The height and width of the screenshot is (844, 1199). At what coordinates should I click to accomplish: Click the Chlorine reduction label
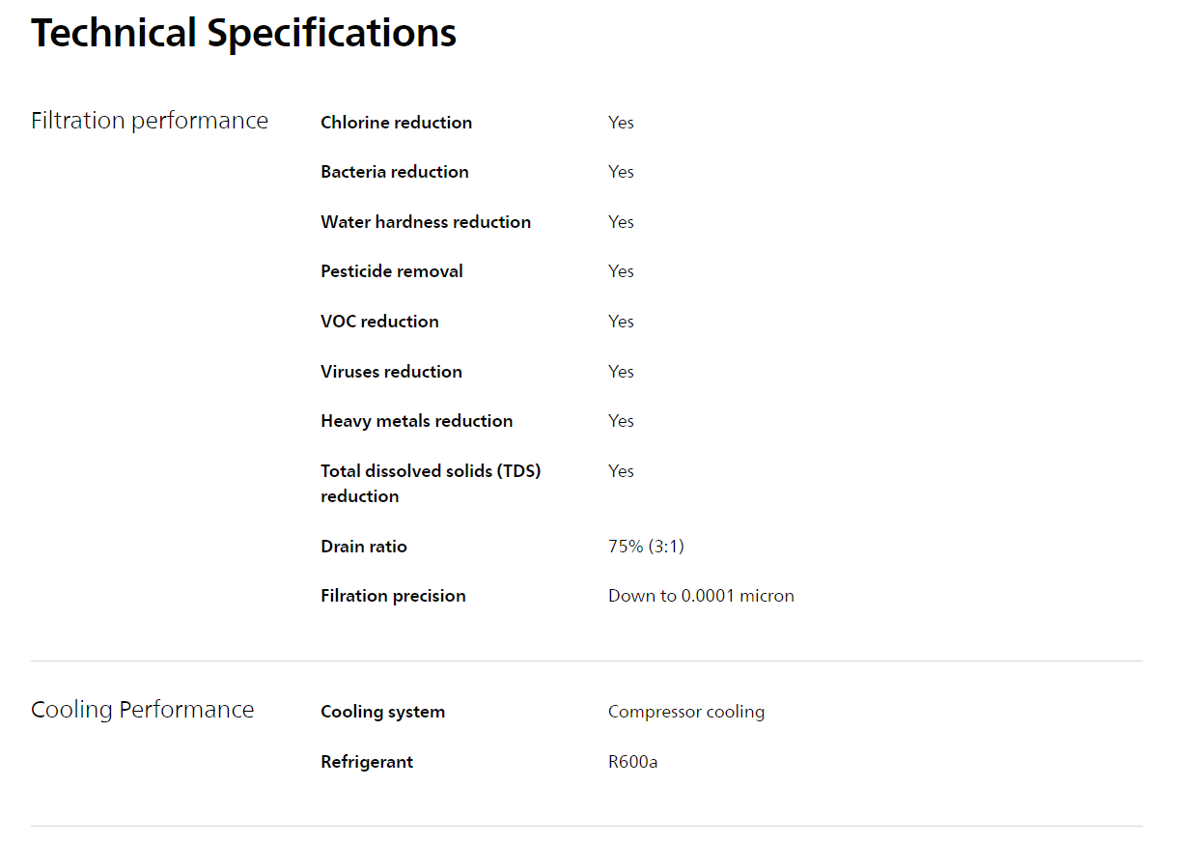(x=397, y=123)
